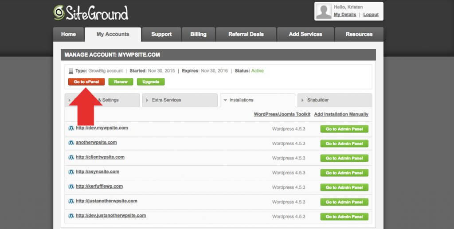Click the SiteGround logo

point(90,13)
